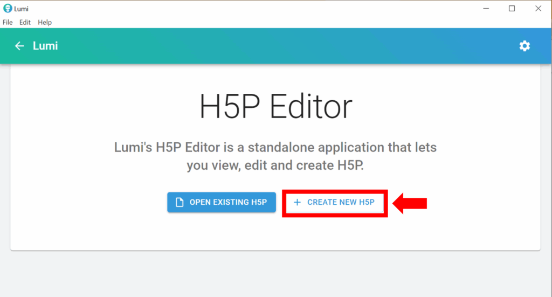Click the document icon on Open Existing H5P

(180, 203)
